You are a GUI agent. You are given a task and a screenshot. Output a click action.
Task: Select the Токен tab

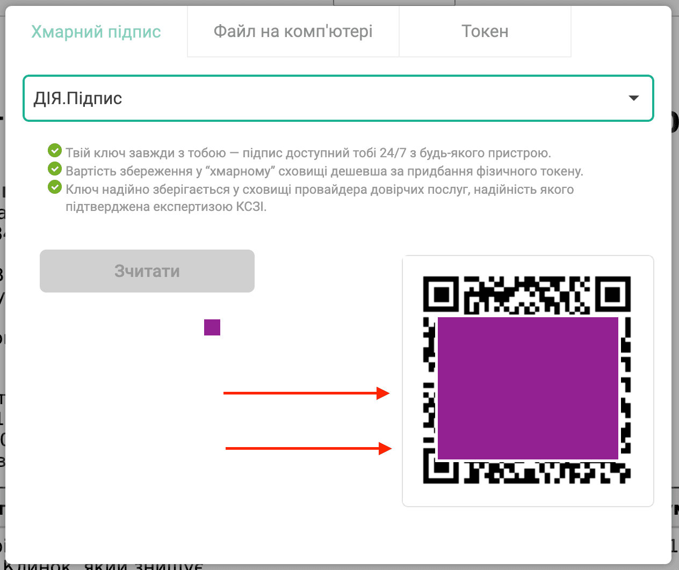485,32
